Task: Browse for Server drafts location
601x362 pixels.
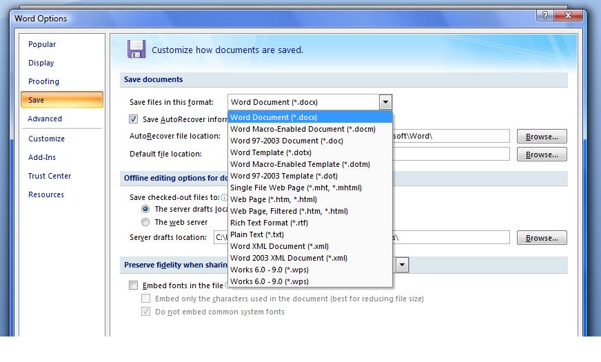Action: coord(542,238)
